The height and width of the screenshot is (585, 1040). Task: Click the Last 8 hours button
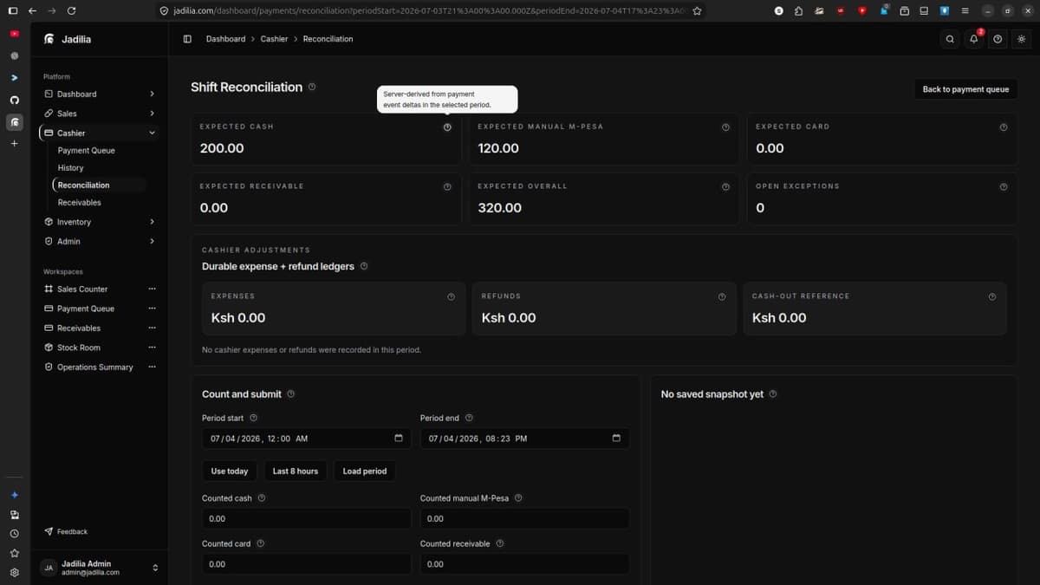coord(295,471)
